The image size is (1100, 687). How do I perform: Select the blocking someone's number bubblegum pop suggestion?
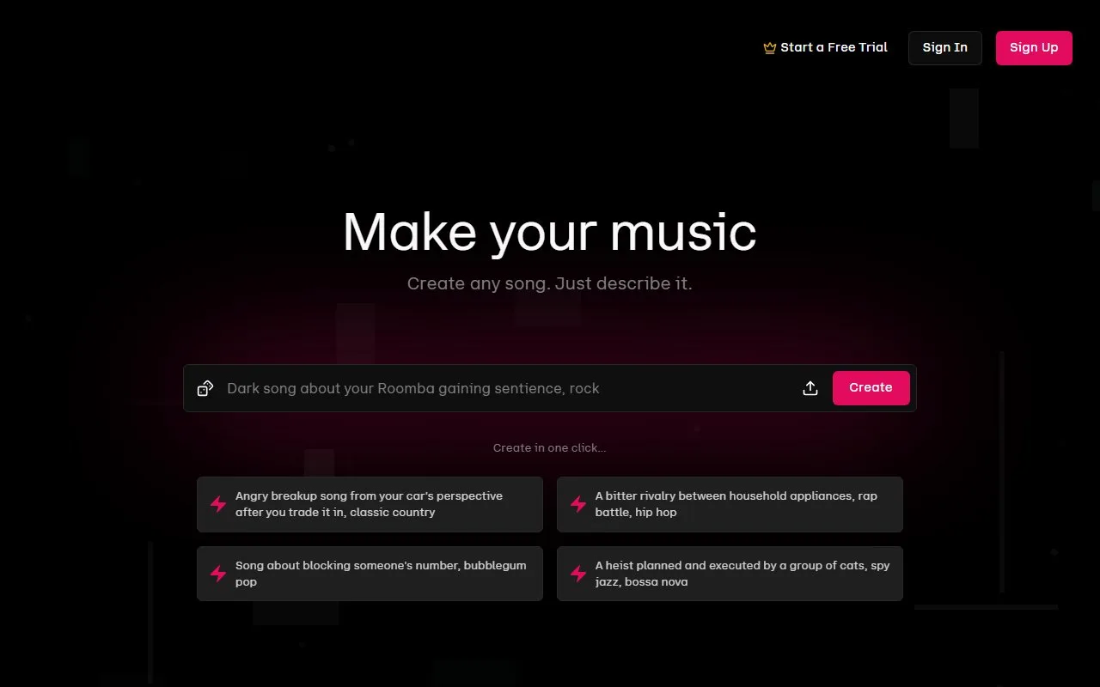point(370,574)
